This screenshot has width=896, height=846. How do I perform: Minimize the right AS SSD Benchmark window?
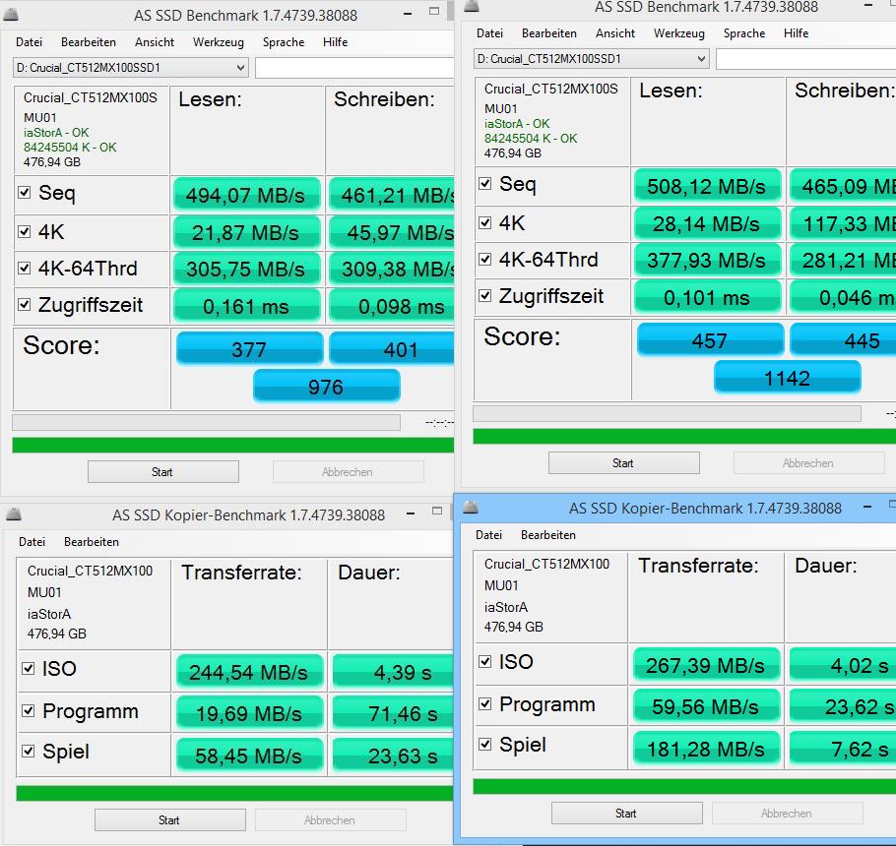click(868, 5)
